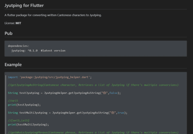
Task: Click the "jyutping: ^0.1.0" version text
Action: (x=24, y=50)
